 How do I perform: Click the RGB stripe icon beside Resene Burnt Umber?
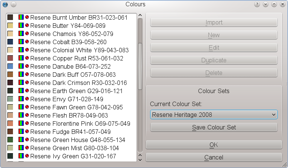point(21,17)
